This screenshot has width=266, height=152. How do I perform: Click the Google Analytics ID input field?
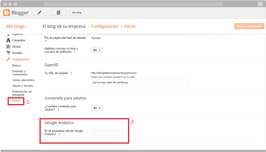[106, 132]
